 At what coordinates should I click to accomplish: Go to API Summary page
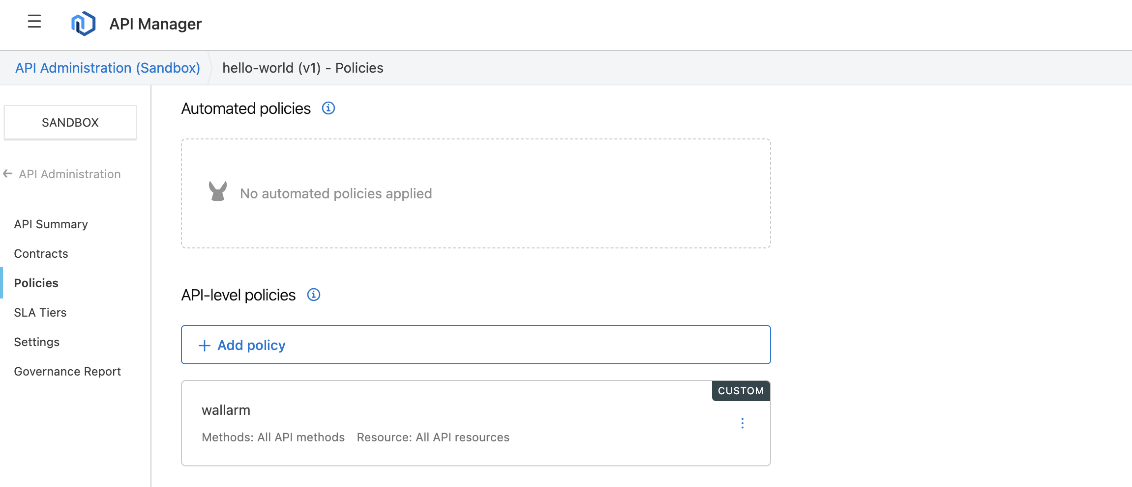pyautogui.click(x=51, y=224)
